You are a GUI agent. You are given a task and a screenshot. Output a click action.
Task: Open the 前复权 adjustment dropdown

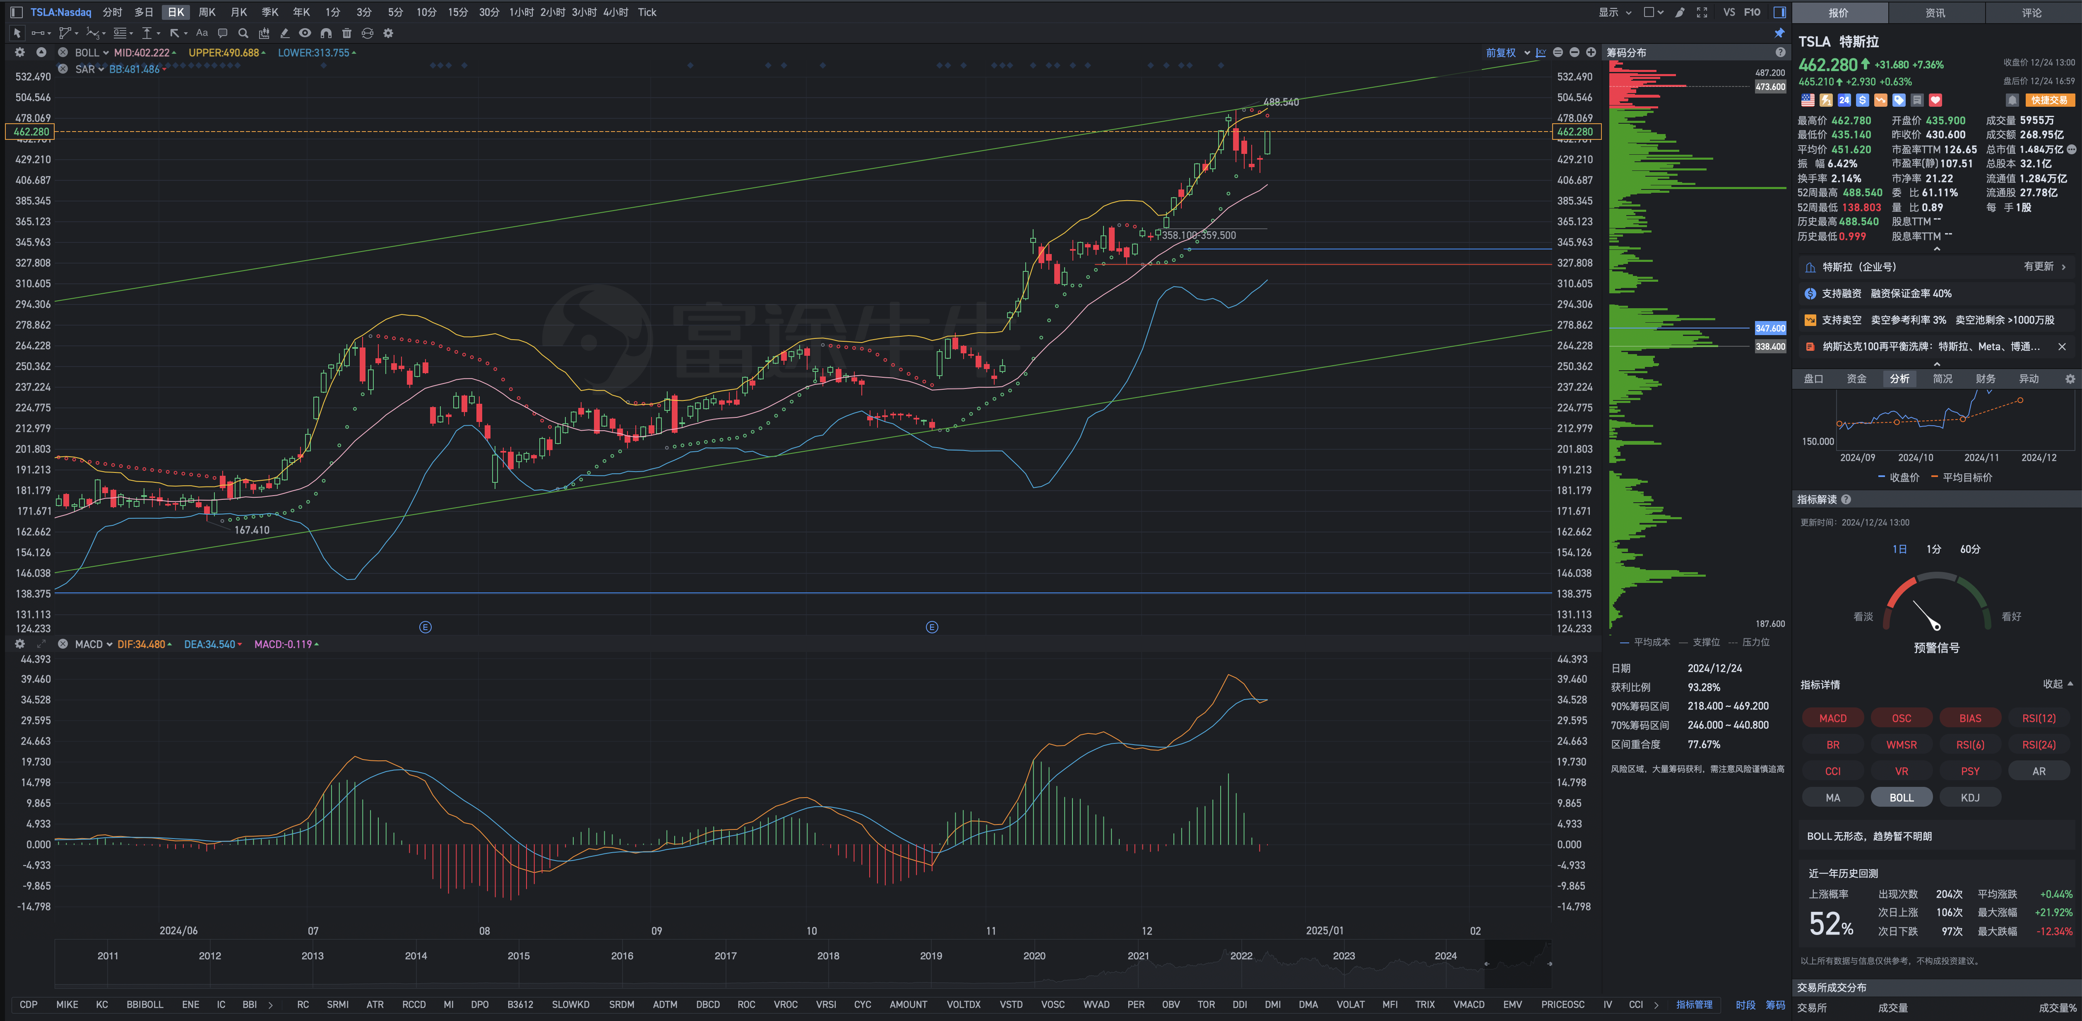point(1507,53)
